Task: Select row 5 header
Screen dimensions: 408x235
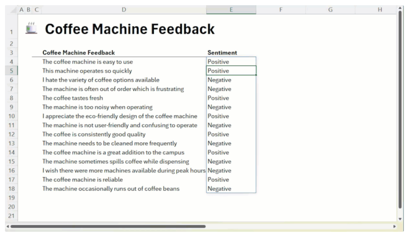Action: (x=11, y=71)
